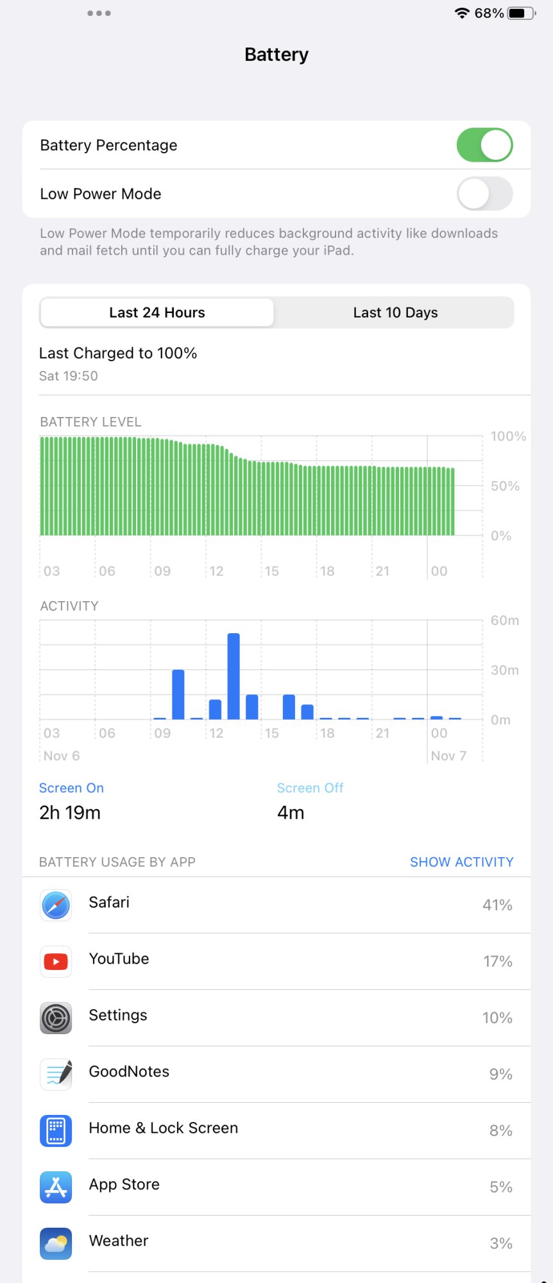This screenshot has height=1283, width=553.
Task: Tap Safari's 41% usage value
Action: tap(497, 905)
